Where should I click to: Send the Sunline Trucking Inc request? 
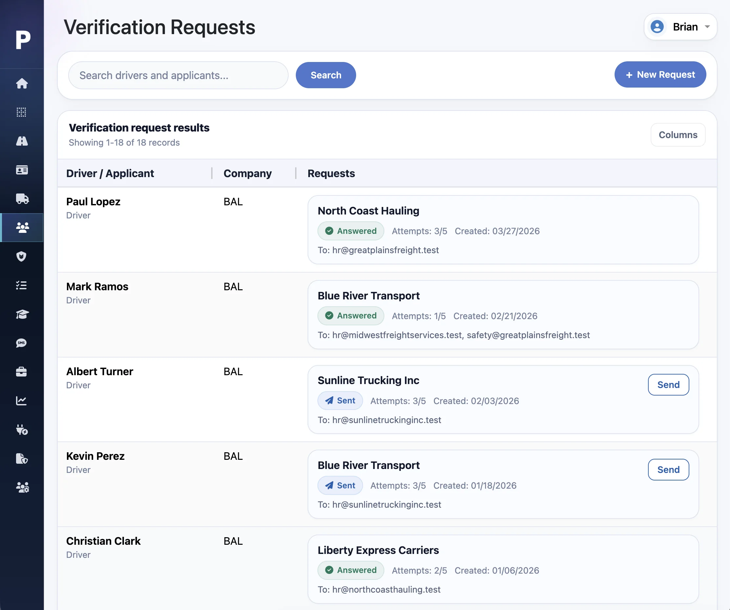tap(668, 385)
